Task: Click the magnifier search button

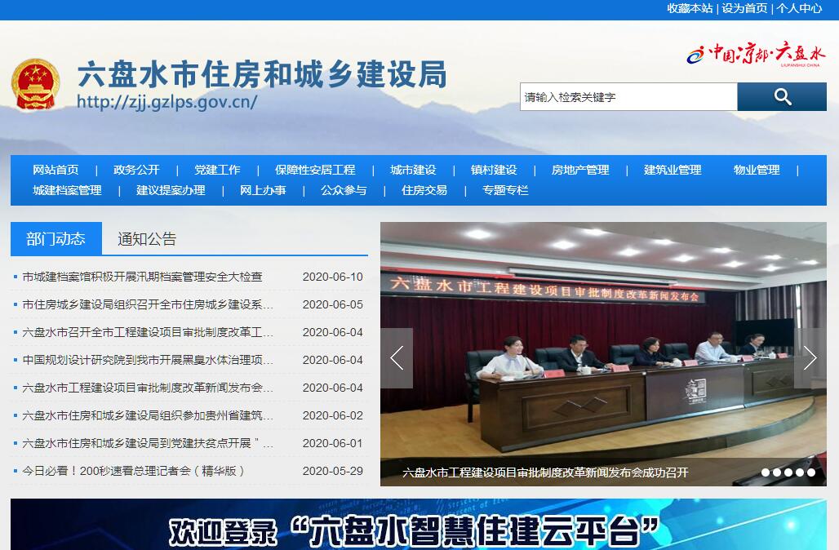Action: (782, 97)
